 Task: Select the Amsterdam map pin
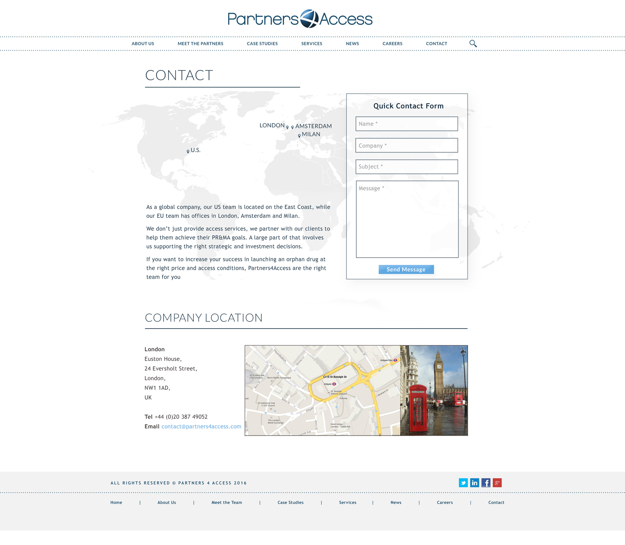[x=292, y=127]
